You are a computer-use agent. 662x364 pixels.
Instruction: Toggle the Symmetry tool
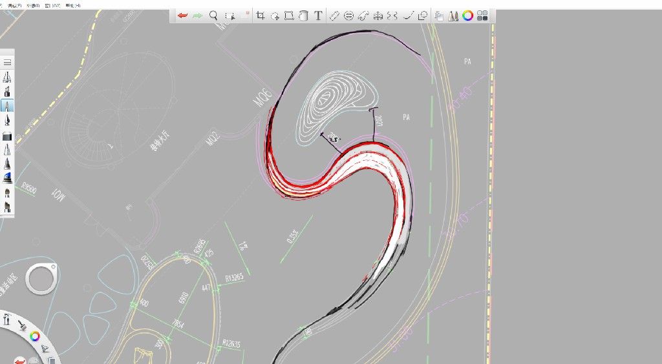tap(392, 16)
